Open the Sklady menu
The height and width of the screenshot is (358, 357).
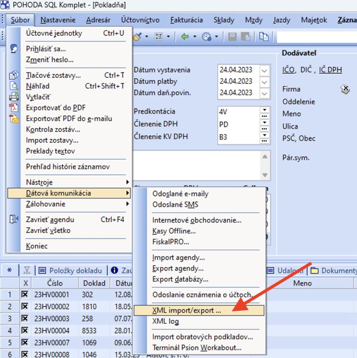(224, 20)
